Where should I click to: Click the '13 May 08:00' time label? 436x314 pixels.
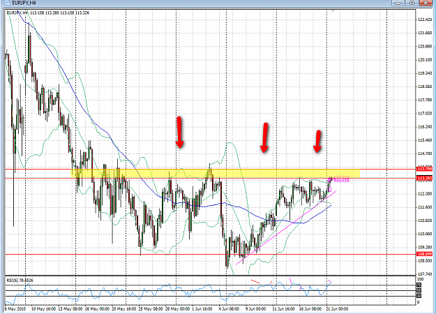(70, 308)
